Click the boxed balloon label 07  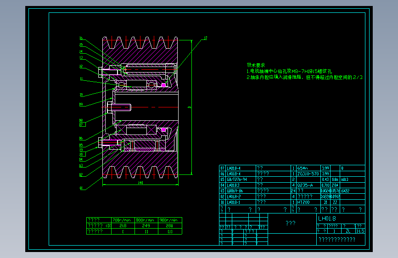click(82, 125)
